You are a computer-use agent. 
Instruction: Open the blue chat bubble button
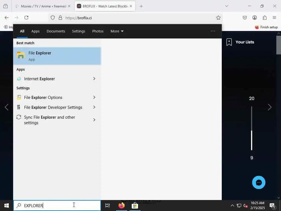click(x=258, y=182)
